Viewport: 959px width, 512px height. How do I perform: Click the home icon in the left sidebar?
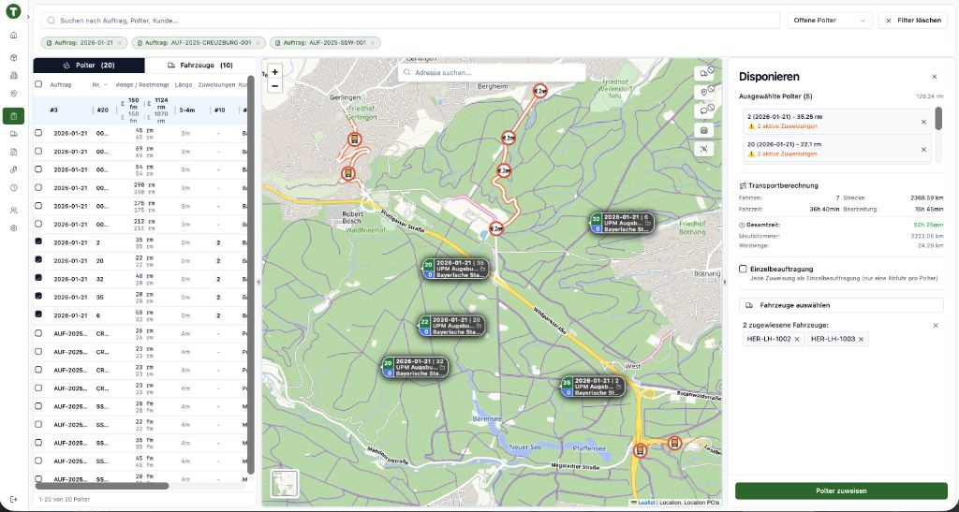[x=13, y=35]
